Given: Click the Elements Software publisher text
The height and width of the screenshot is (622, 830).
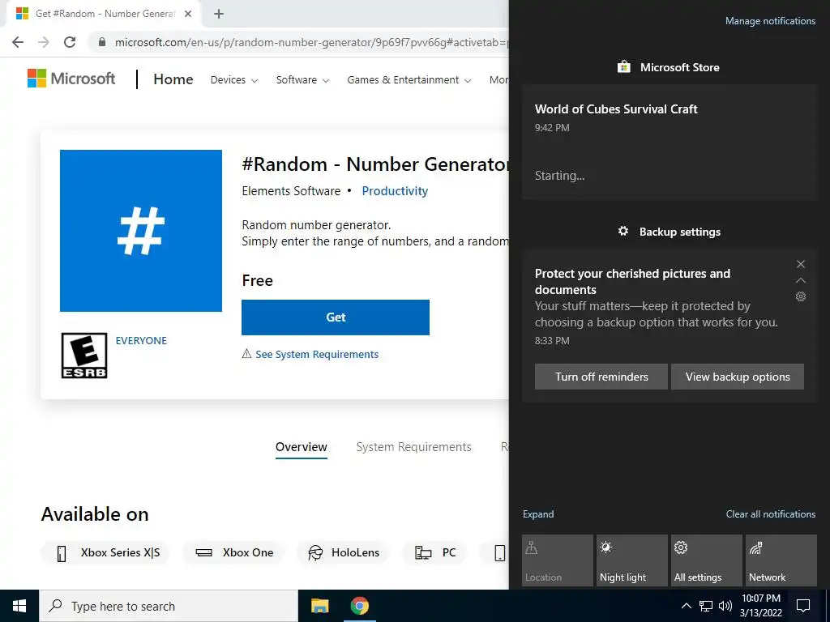Looking at the screenshot, I should pyautogui.click(x=291, y=191).
